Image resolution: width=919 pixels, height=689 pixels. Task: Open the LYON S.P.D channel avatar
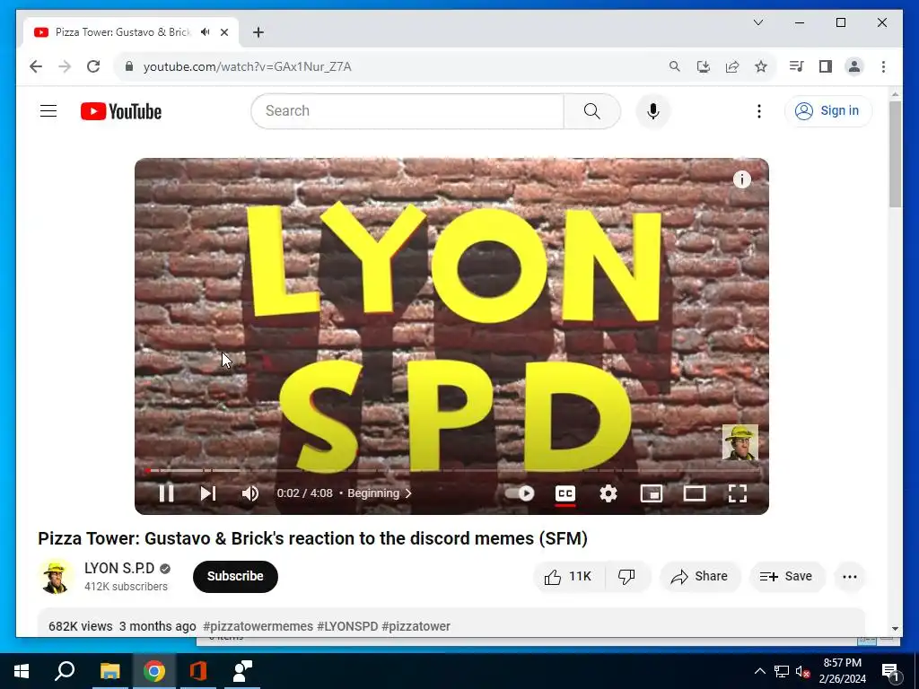click(x=57, y=577)
